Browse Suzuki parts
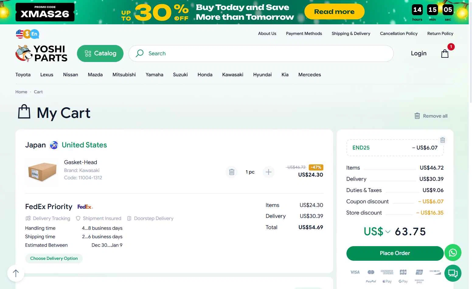 (x=180, y=75)
